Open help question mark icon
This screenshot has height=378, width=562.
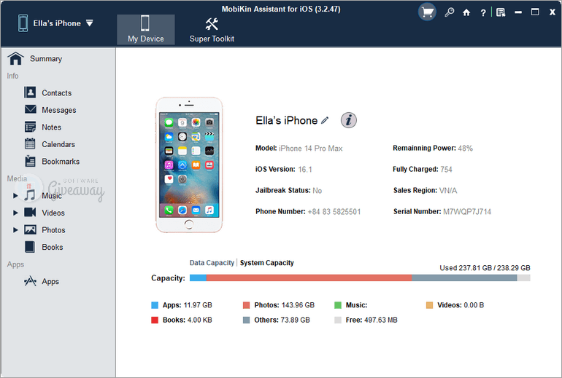tap(482, 13)
